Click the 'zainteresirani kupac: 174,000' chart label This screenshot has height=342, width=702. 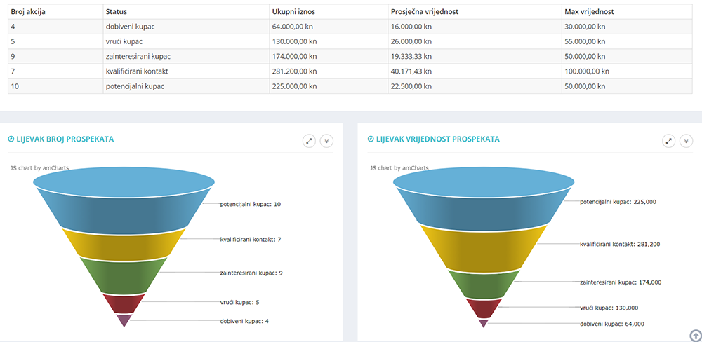tap(621, 282)
